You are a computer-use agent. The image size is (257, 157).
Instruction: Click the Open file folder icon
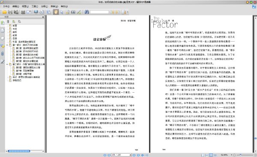coord(4,12)
